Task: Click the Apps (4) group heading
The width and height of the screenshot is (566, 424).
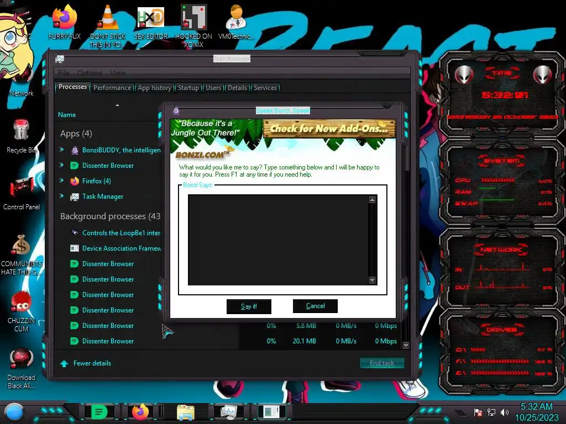Action: [76, 134]
